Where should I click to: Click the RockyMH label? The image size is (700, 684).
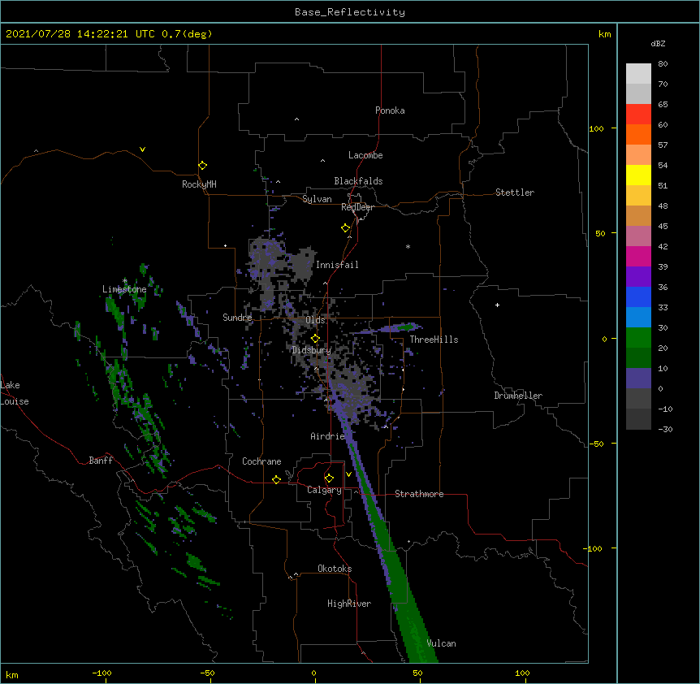(199, 184)
